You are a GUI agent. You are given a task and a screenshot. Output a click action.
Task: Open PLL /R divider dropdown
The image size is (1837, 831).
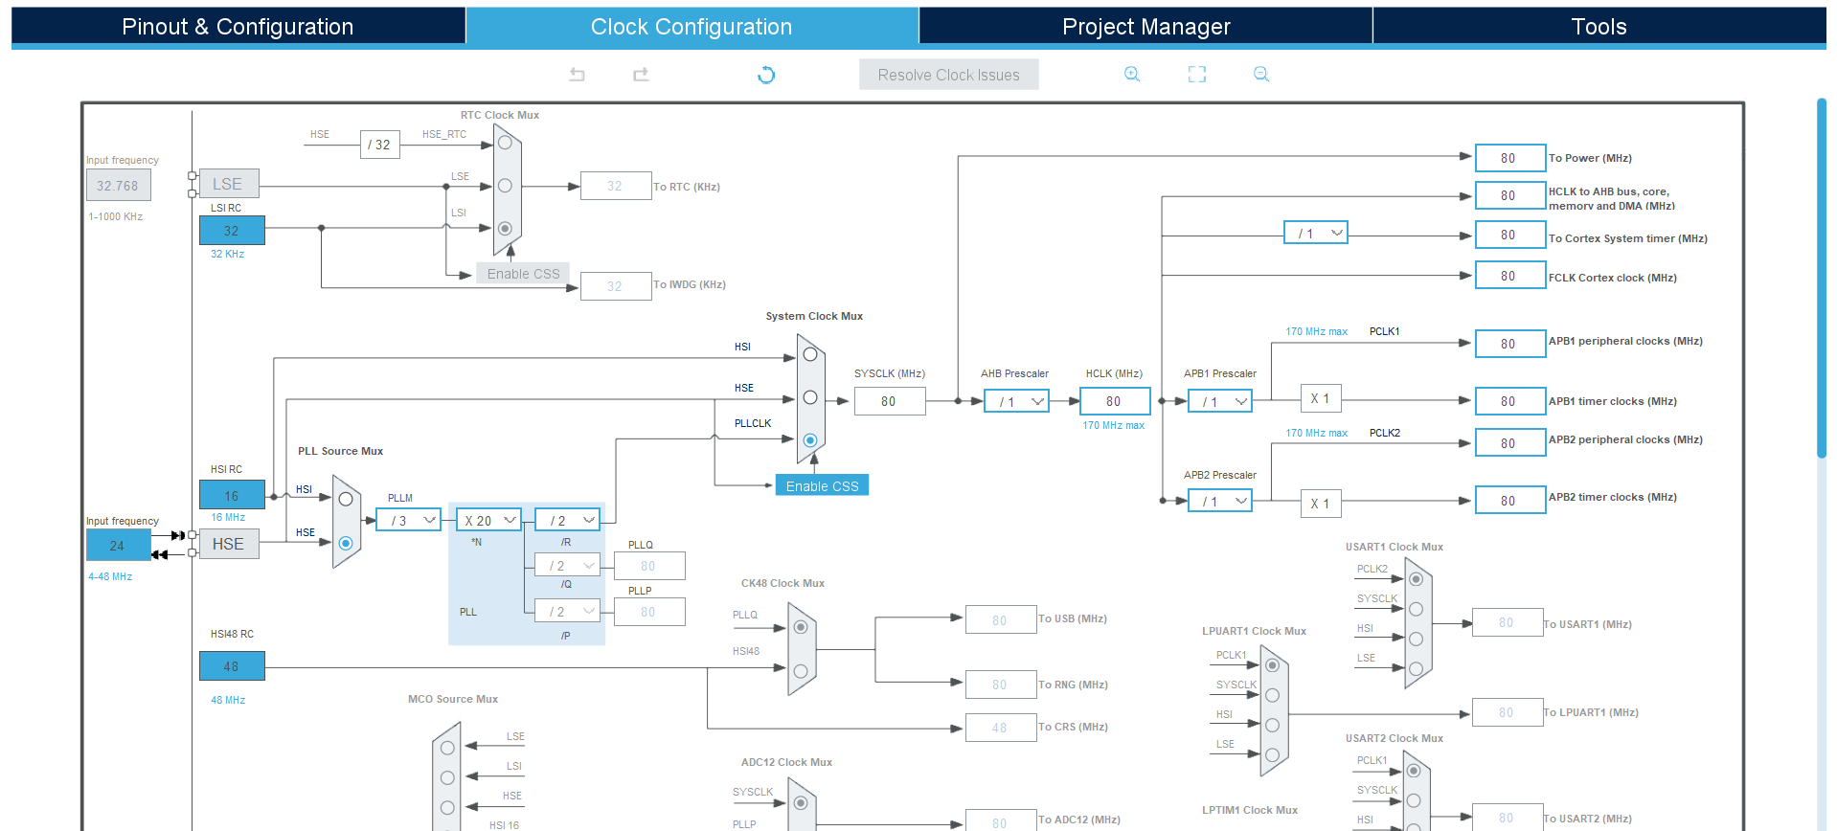coord(568,520)
